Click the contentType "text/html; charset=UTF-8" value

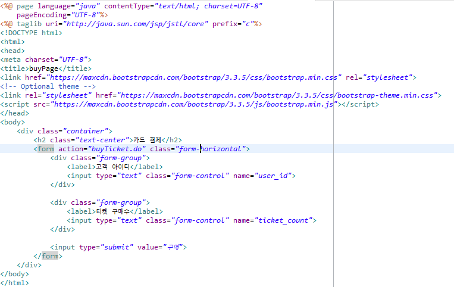(208, 6)
